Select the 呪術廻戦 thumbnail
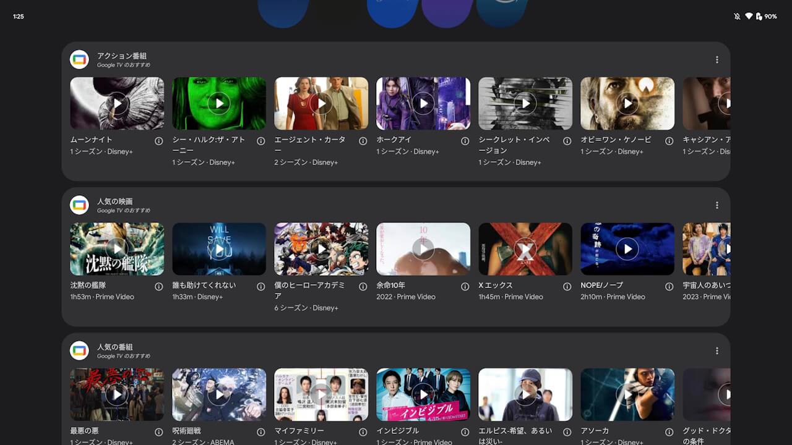 click(219, 394)
